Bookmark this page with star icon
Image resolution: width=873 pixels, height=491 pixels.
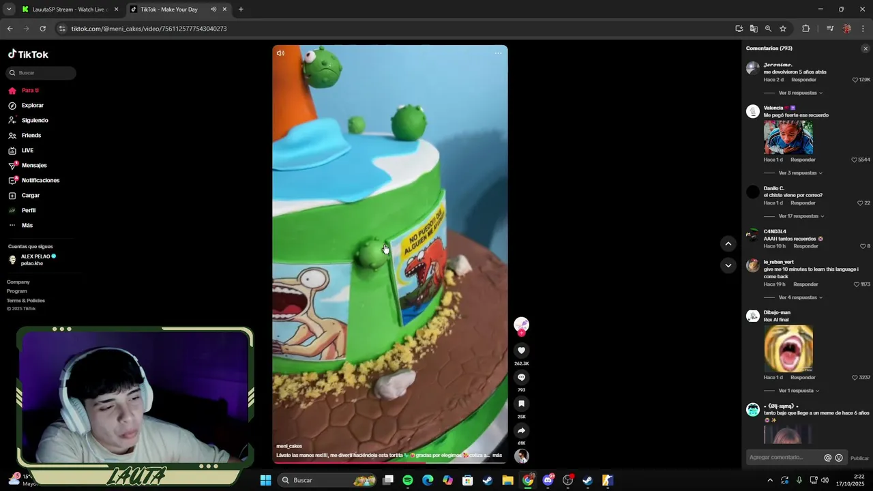tap(783, 29)
